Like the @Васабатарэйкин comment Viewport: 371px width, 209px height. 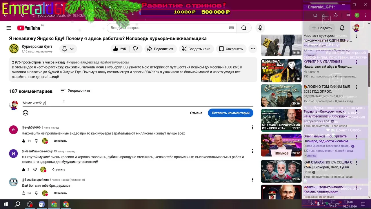(23, 193)
